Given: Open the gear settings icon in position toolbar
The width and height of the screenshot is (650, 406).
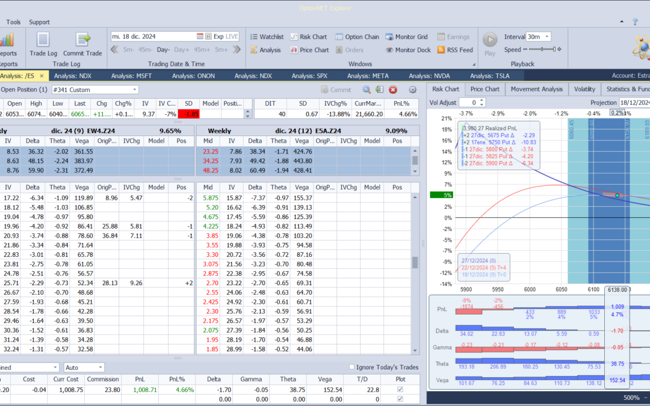Looking at the screenshot, I should tap(412, 90).
